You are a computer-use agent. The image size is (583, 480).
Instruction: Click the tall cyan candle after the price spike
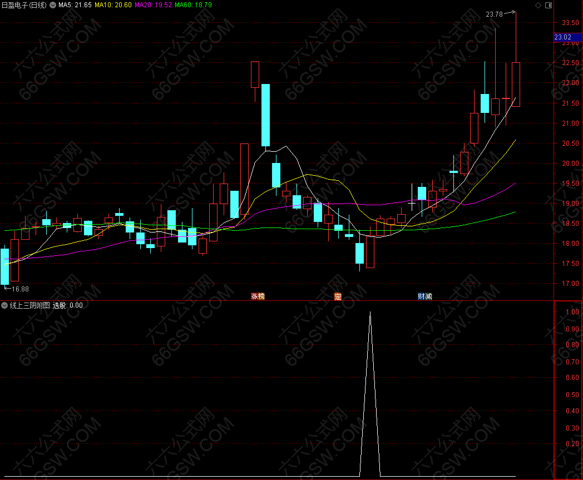point(266,115)
